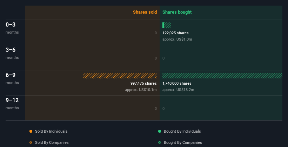Select the Bought By Companies legend label

pos(183,142)
